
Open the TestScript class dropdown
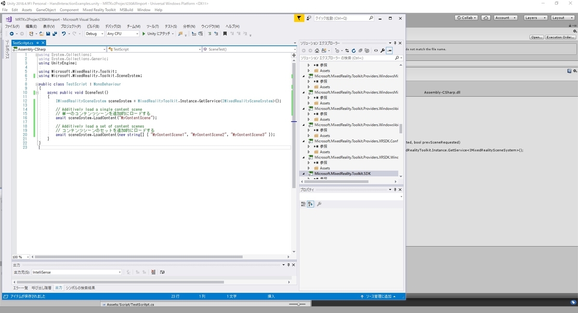coord(155,49)
